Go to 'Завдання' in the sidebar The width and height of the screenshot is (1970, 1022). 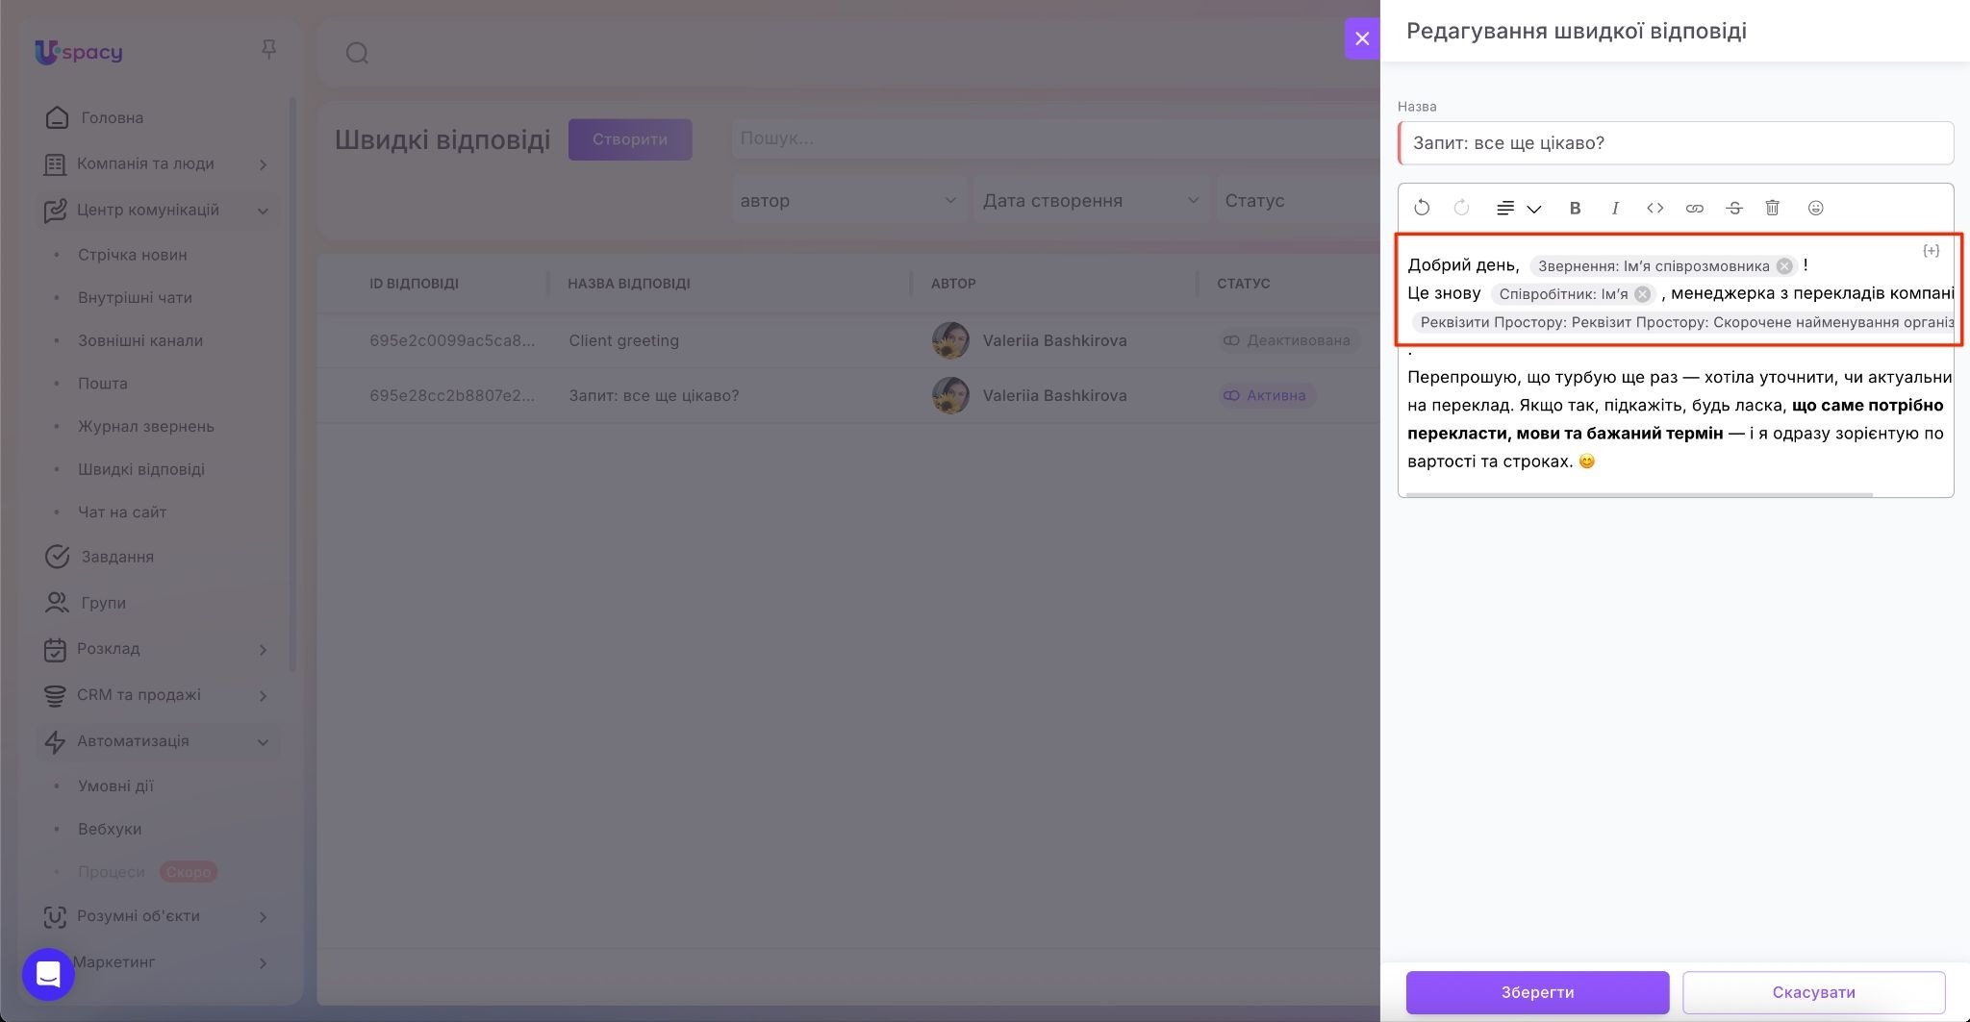(x=117, y=557)
